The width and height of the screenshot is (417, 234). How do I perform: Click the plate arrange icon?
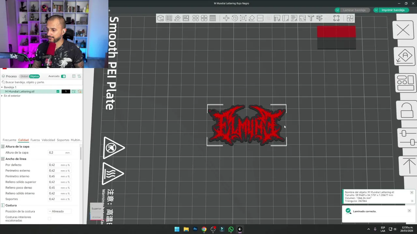pyautogui.click(x=406, y=83)
